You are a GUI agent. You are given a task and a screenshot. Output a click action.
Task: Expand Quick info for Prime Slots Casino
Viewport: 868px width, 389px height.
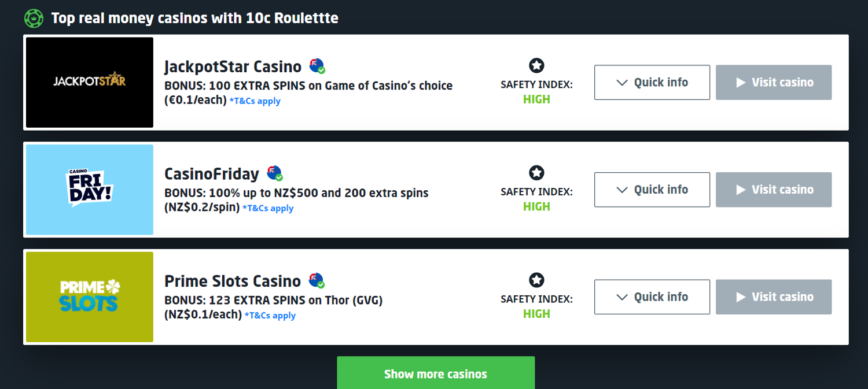point(652,297)
